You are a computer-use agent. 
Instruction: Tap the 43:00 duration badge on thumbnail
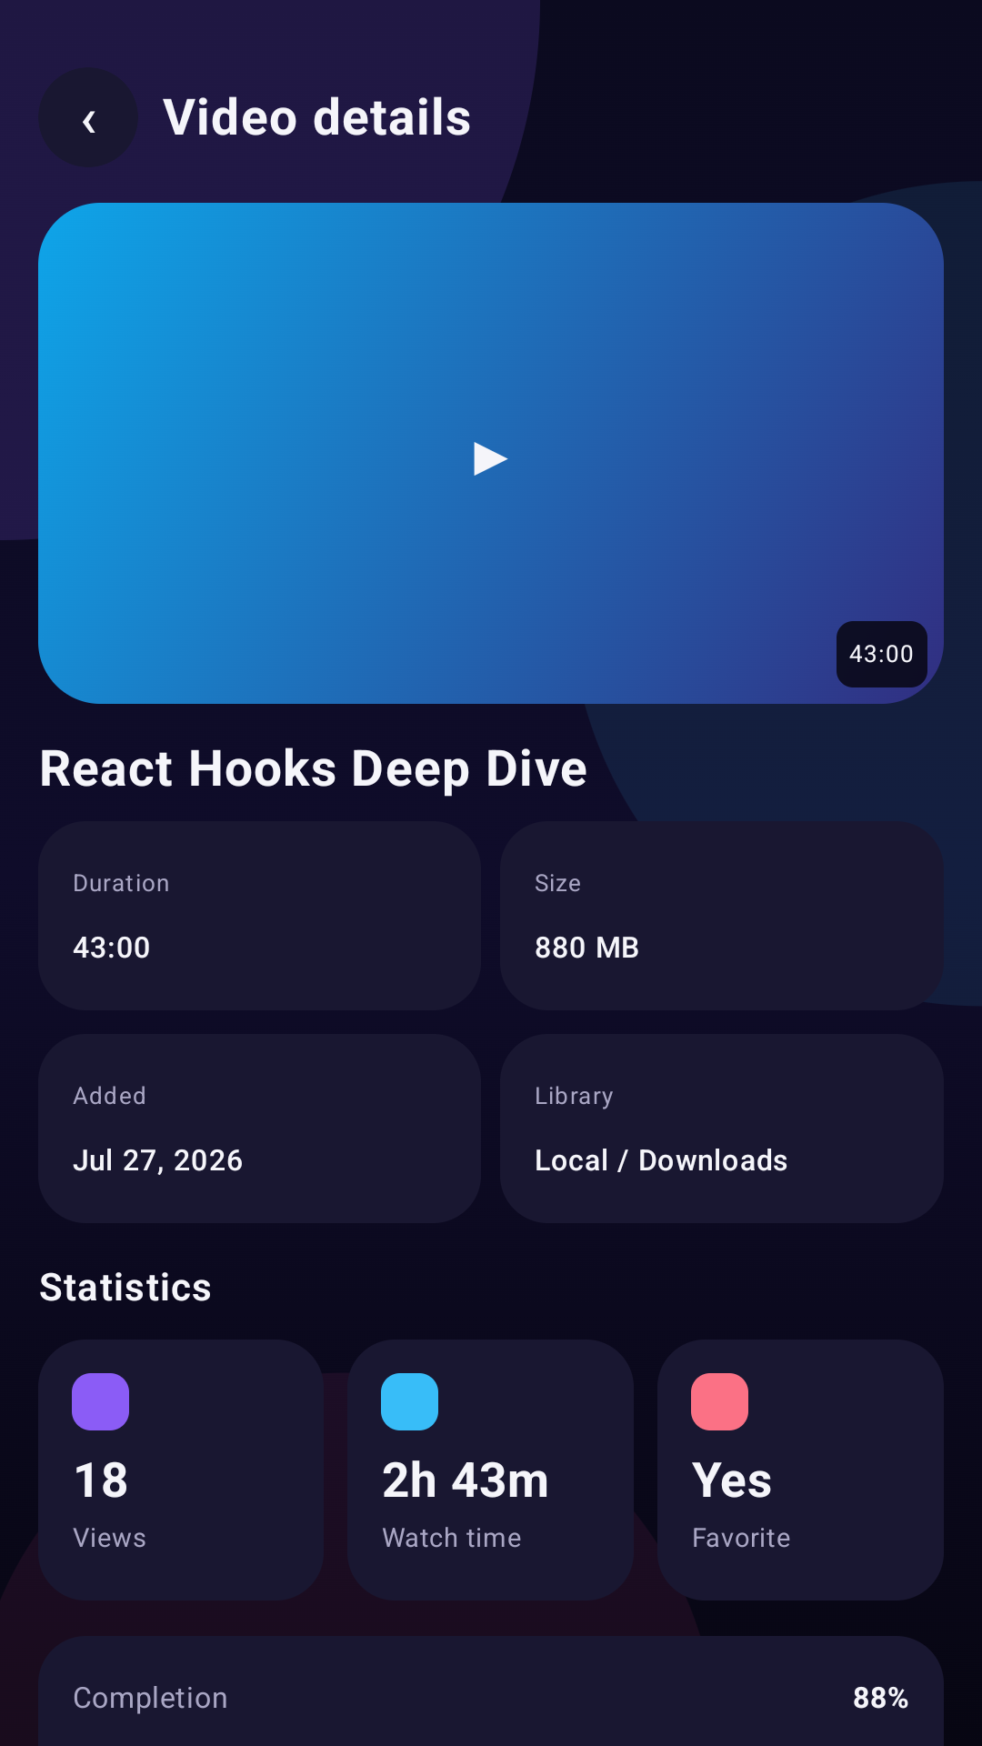pos(881,654)
